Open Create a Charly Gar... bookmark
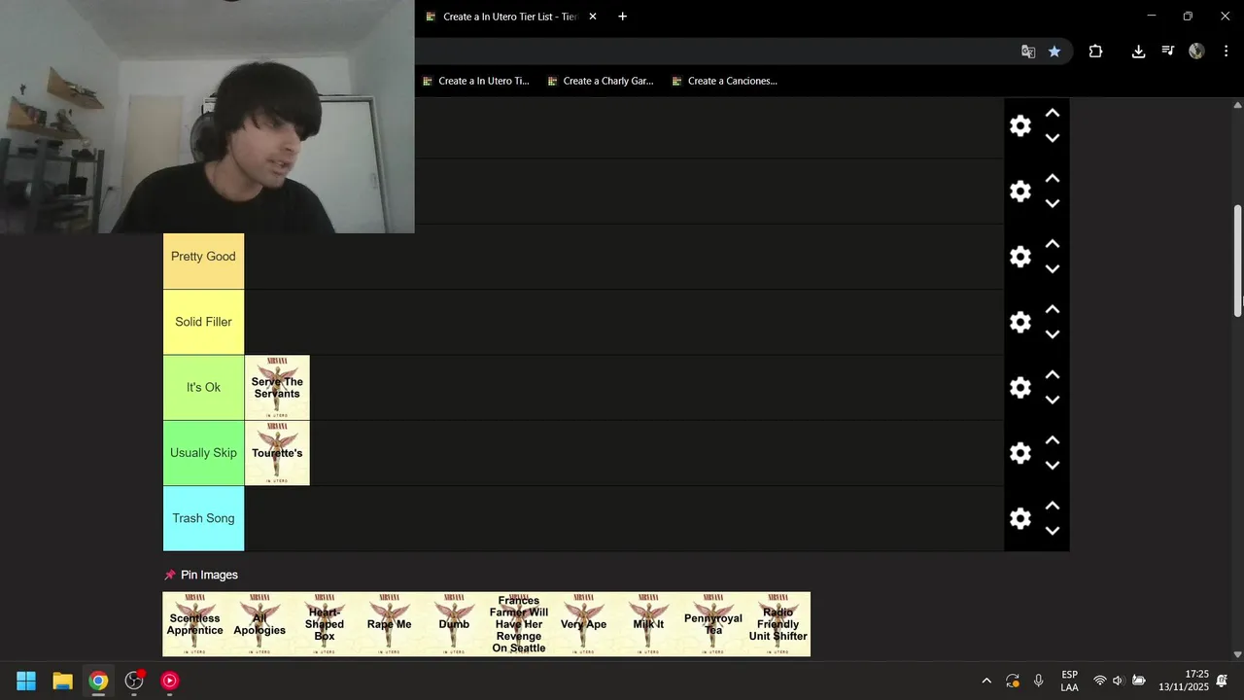This screenshot has width=1244, height=700. [601, 81]
